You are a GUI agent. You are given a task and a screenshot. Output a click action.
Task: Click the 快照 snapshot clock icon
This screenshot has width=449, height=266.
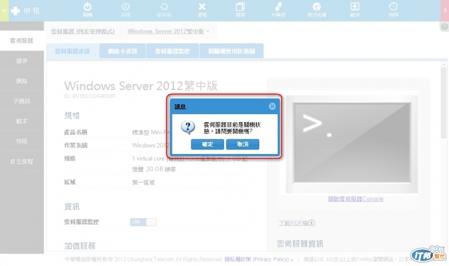tap(393, 10)
